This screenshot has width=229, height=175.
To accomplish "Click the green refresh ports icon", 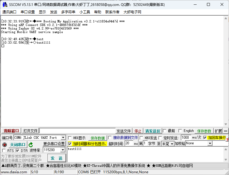I will [x=31, y=145].
